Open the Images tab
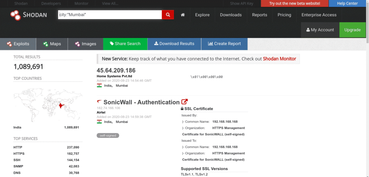This screenshot has width=369, height=177. (x=85, y=44)
